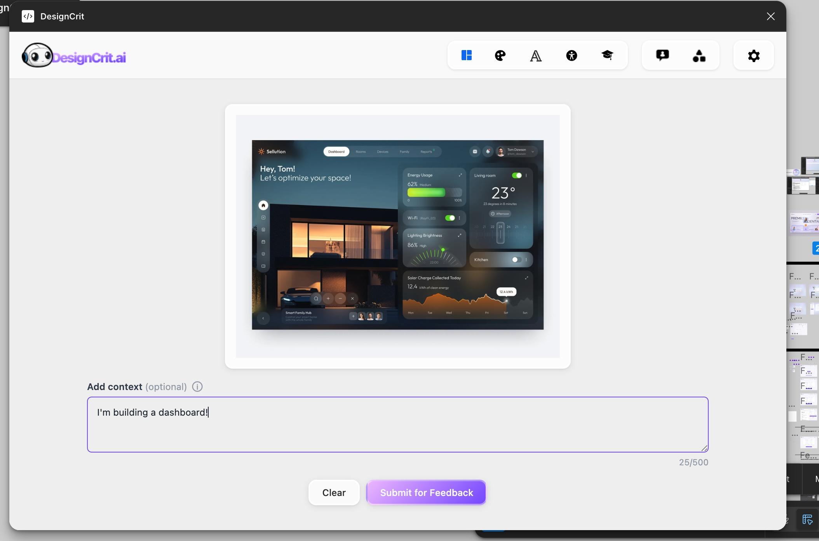Select the shapes components icon
Screen dimensions: 819x541
699,55
